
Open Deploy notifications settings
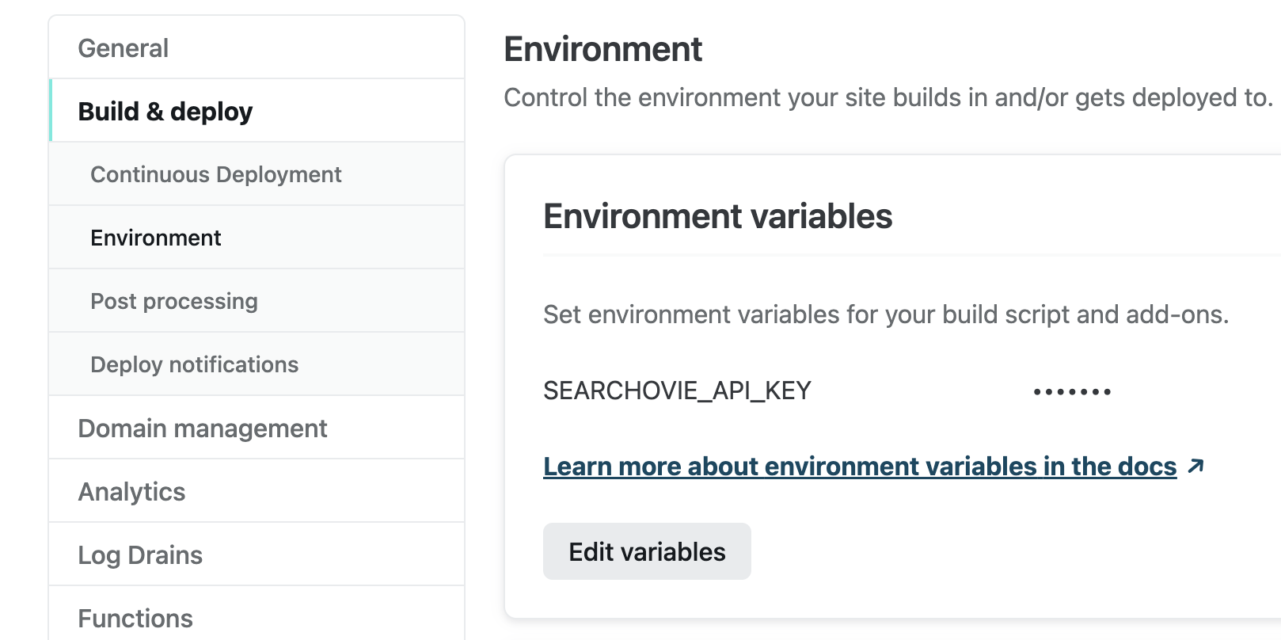coord(195,364)
